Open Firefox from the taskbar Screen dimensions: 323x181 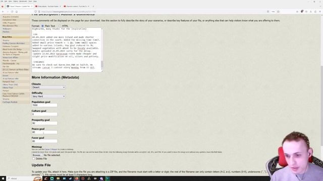click(x=77, y=178)
